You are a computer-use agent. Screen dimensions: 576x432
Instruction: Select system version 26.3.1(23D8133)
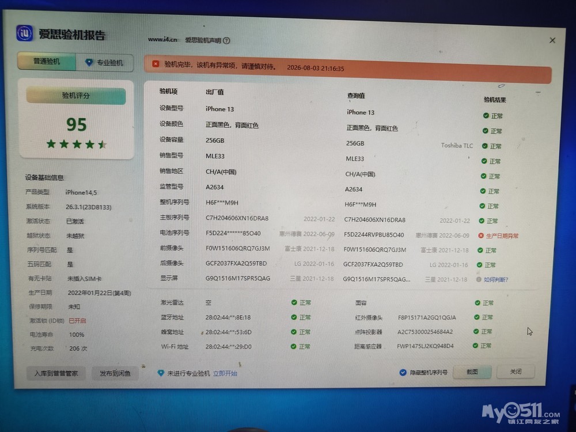[x=89, y=207]
